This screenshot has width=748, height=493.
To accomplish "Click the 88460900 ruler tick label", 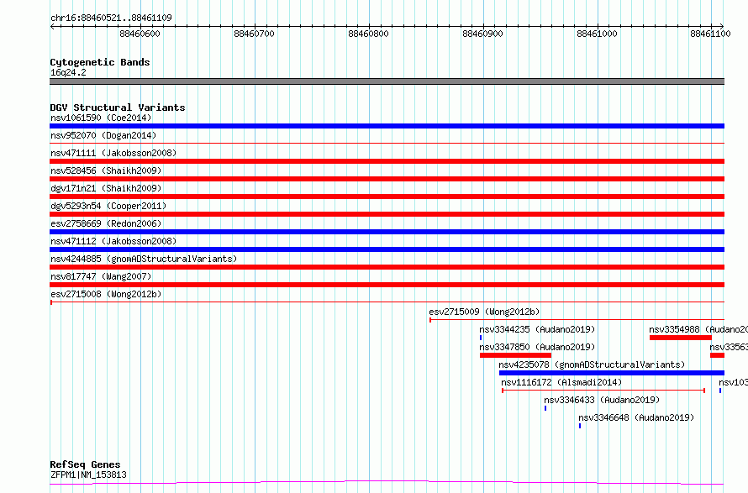I will click(482, 34).
